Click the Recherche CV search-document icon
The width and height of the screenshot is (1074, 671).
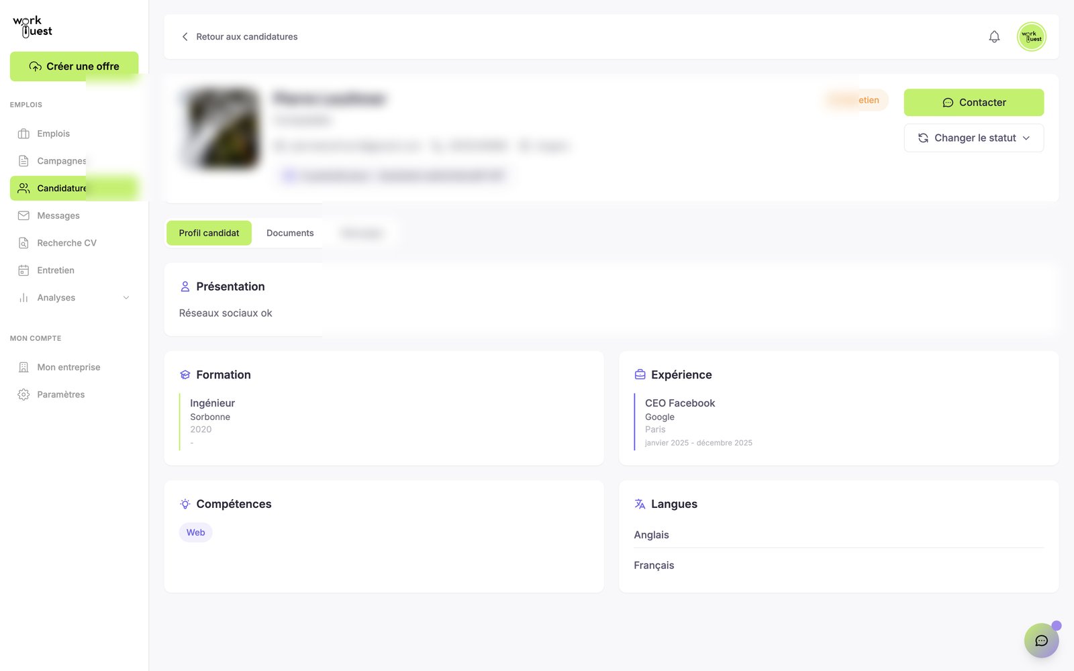[x=23, y=243]
